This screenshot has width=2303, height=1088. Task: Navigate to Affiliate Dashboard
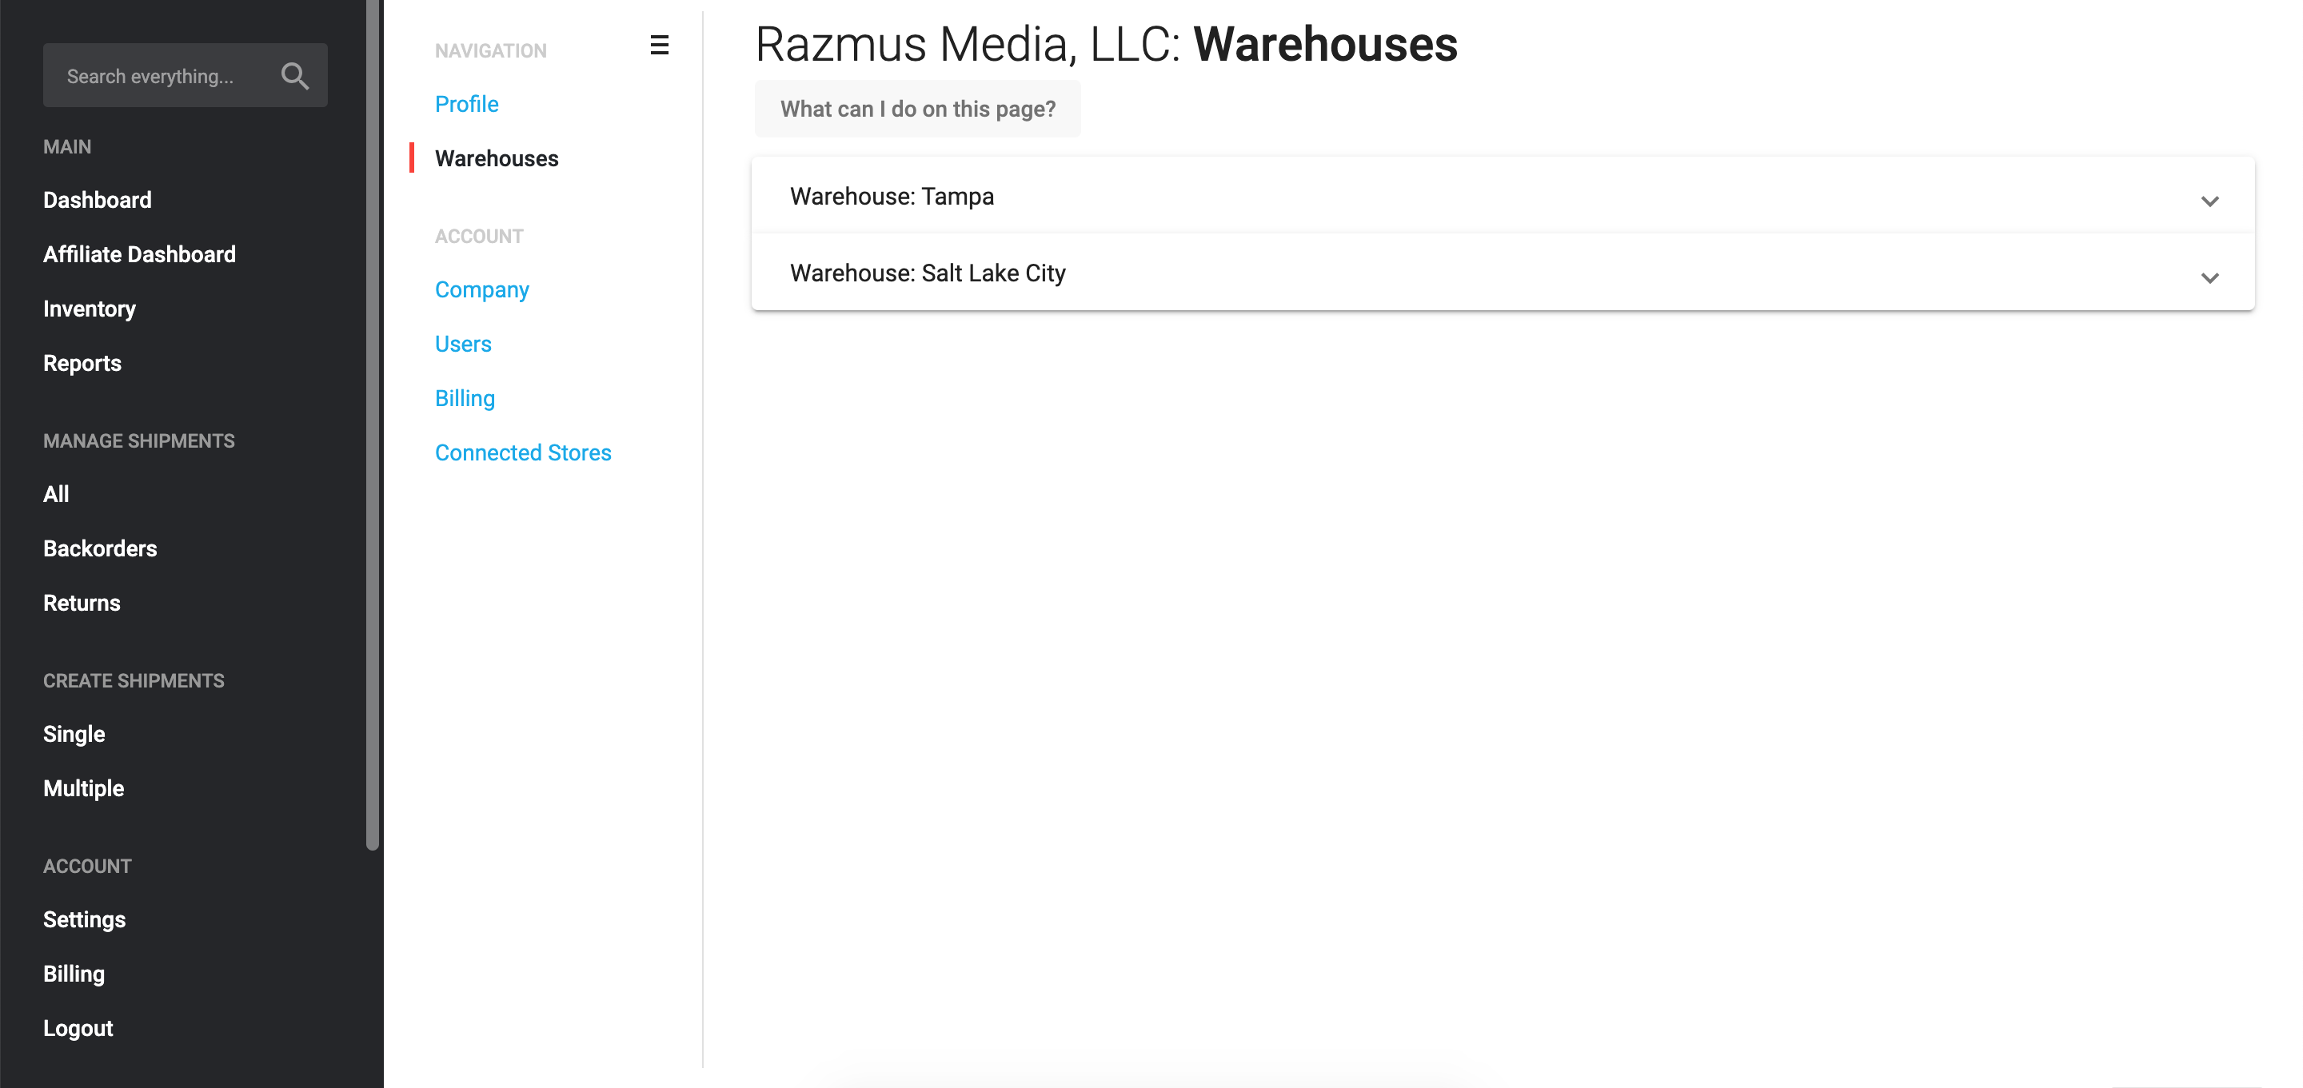tap(139, 254)
